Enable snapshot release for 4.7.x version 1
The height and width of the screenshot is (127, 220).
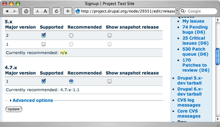tap(110, 81)
